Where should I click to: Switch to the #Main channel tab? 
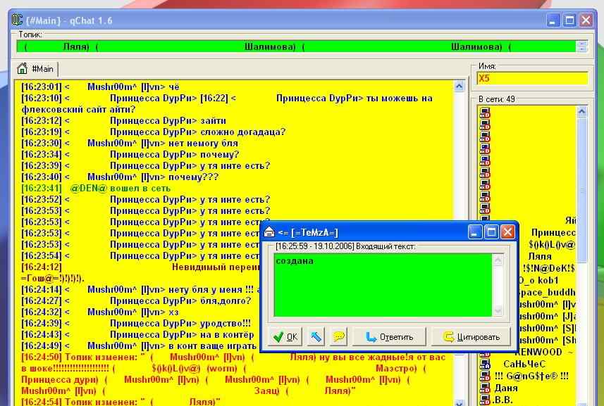coord(37,69)
